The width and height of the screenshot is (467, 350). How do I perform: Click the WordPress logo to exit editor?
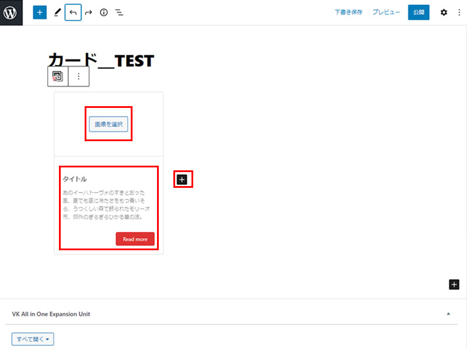click(11, 12)
